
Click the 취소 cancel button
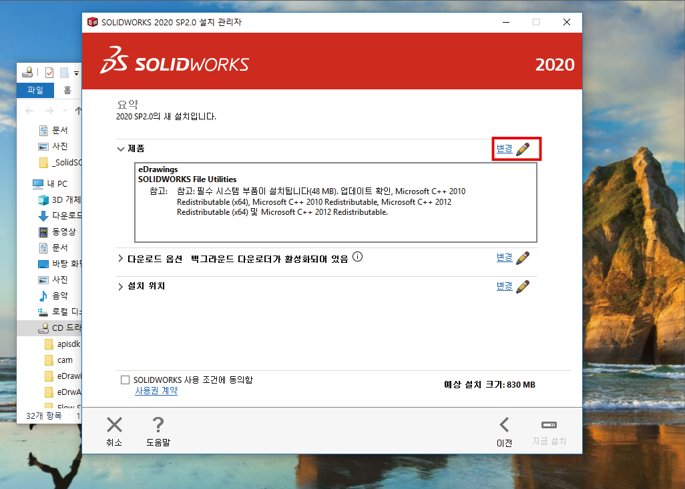coord(114,432)
